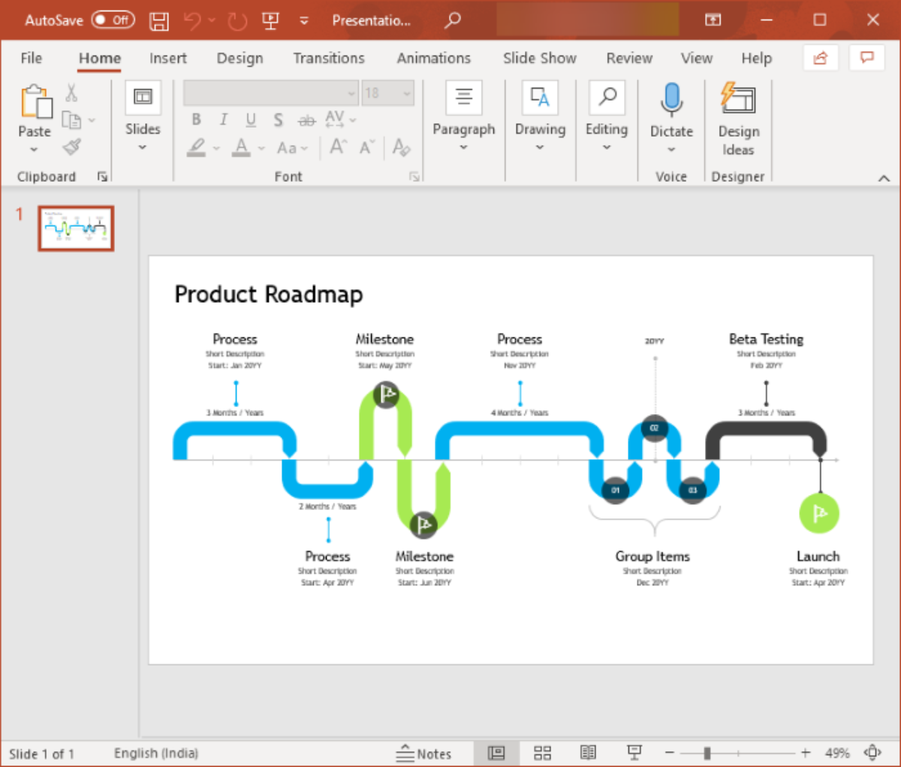901x767 pixels.
Task: Toggle Bold formatting button
Action: point(196,119)
